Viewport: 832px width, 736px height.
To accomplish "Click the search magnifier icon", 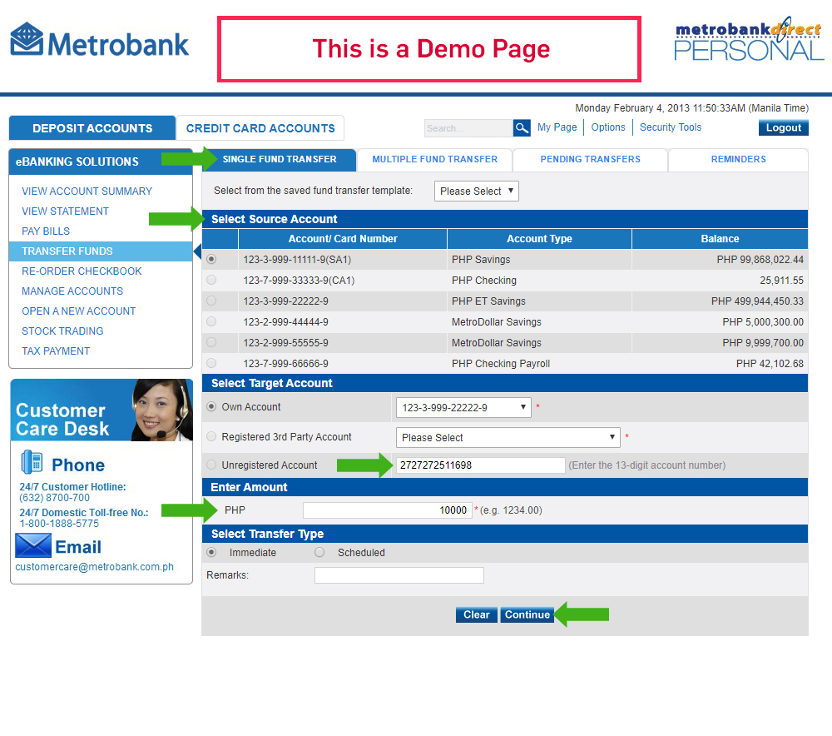I will (x=522, y=128).
